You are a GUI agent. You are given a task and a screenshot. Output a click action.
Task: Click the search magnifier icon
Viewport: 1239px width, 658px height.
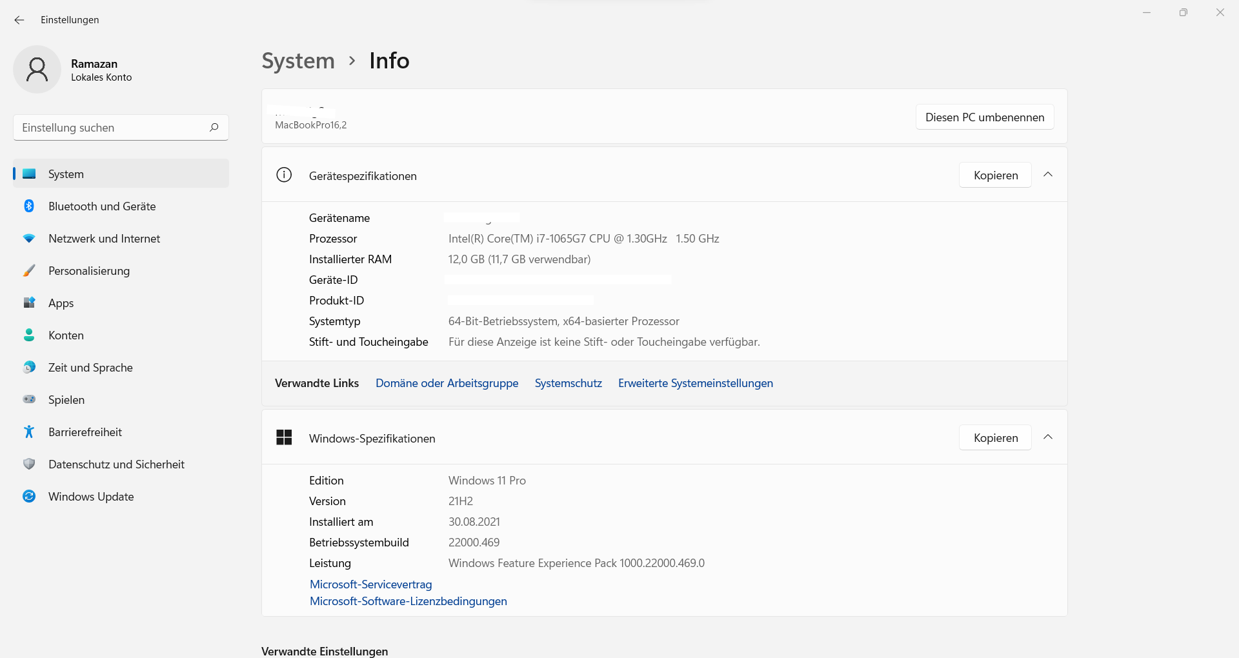214,127
